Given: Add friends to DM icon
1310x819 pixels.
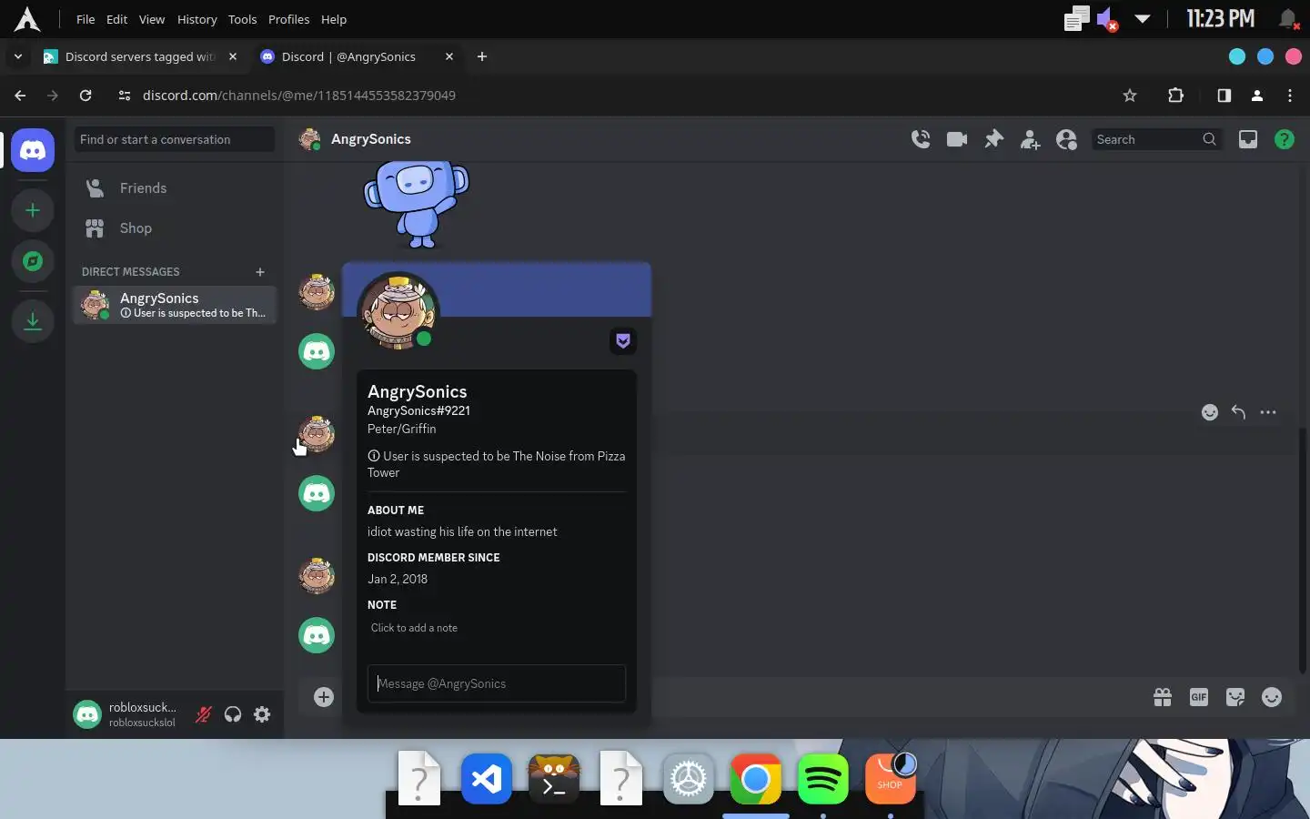Looking at the screenshot, I should [x=1030, y=139].
